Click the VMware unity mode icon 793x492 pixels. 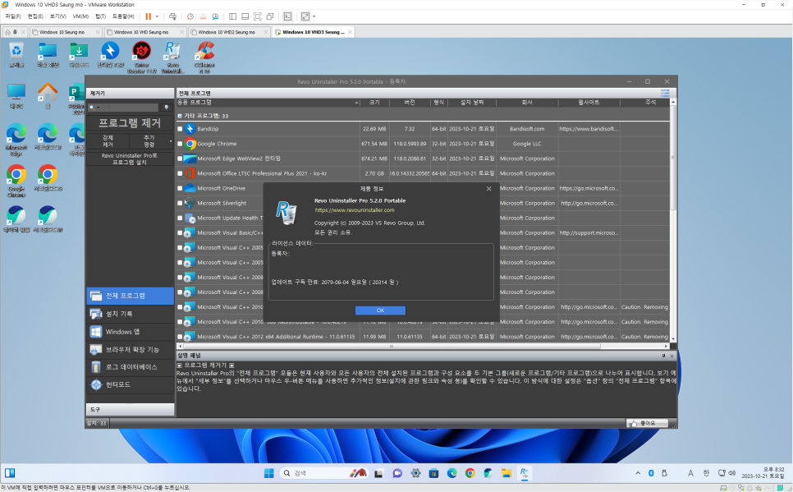[x=270, y=16]
